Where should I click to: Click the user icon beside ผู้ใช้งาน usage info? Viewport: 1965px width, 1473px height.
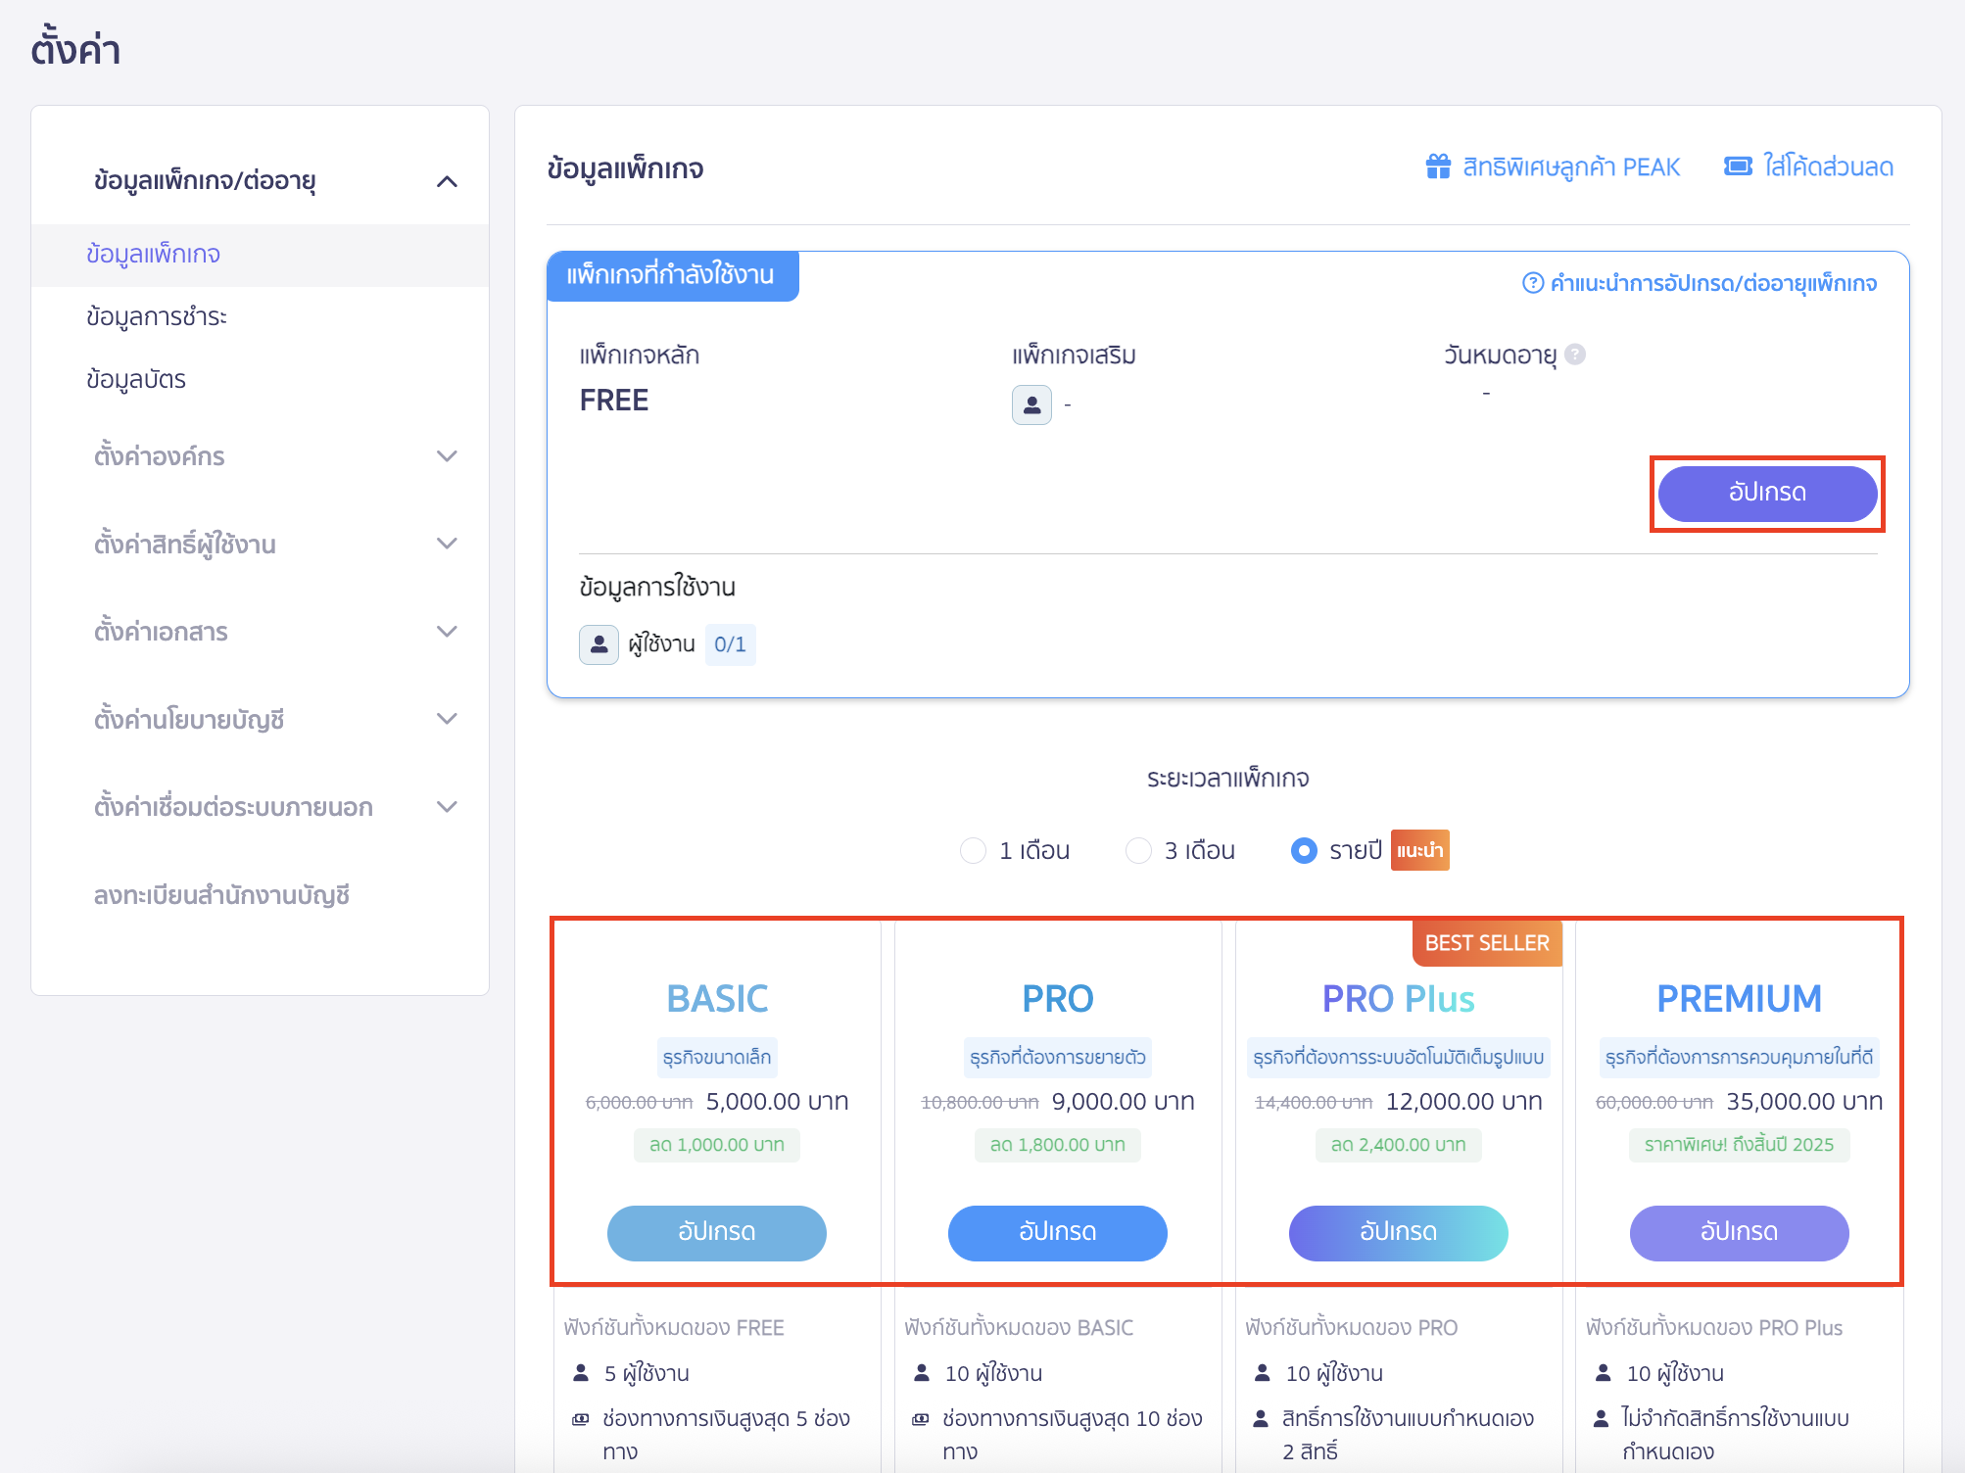pyautogui.click(x=599, y=644)
